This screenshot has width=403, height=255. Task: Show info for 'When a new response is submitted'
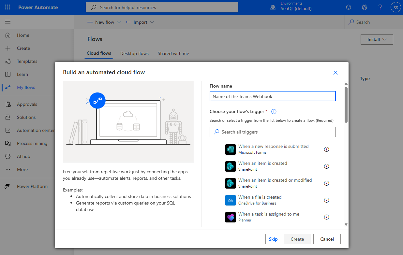coord(326,149)
